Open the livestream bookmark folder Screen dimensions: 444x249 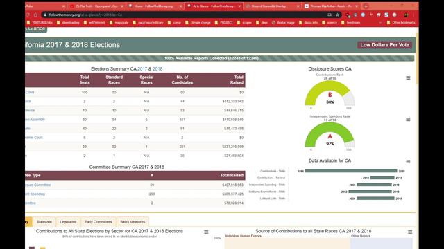[x=351, y=22]
